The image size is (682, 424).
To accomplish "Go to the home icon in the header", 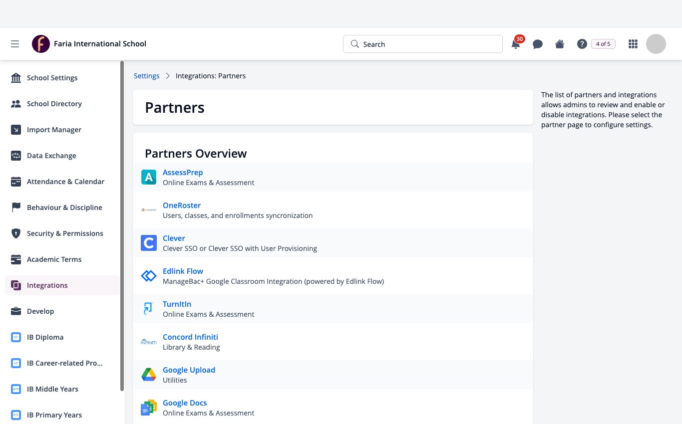I will coord(560,44).
